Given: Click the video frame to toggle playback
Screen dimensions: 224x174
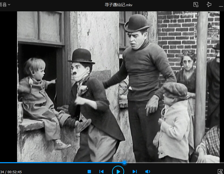Looking at the screenshot, I should (118, 86).
